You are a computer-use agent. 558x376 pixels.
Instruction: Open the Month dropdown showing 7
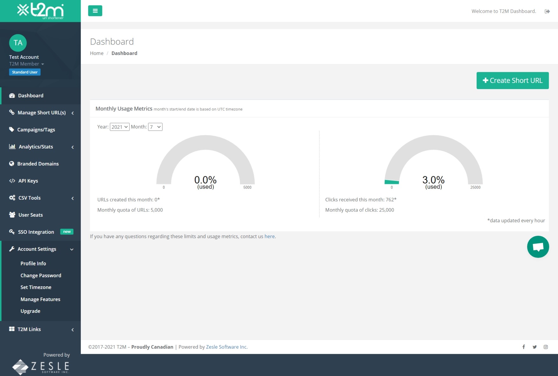[x=155, y=127]
